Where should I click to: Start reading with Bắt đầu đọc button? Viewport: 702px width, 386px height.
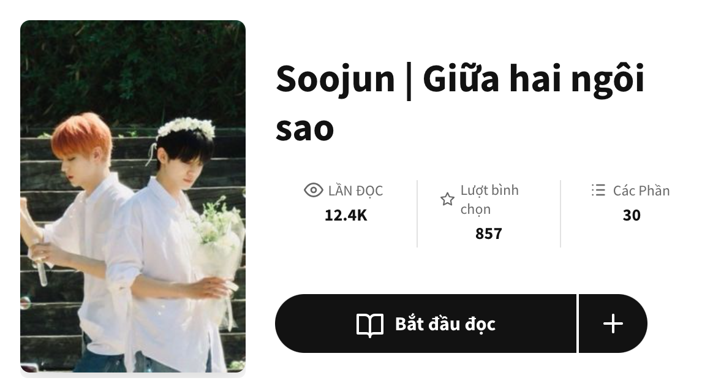425,324
